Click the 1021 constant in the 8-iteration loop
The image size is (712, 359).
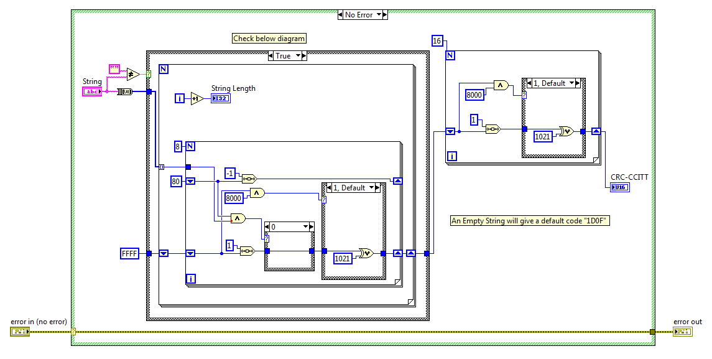pos(343,259)
